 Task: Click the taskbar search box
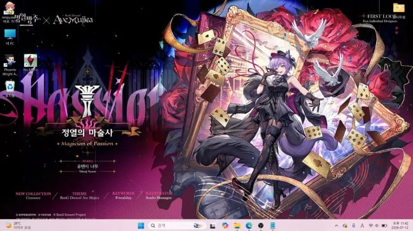tap(177, 226)
